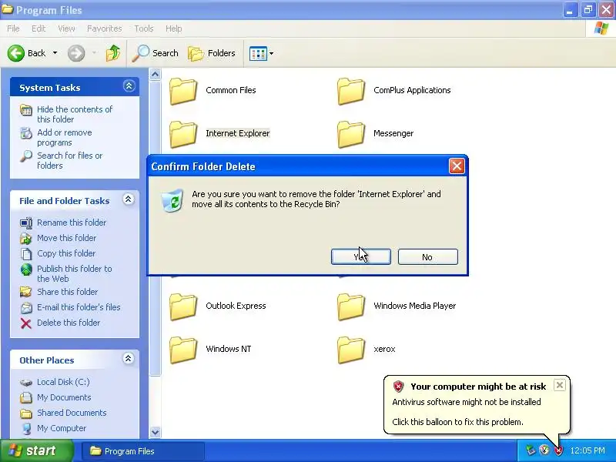Select the Windows NT folder icon
This screenshot has width=616, height=462.
[183, 350]
